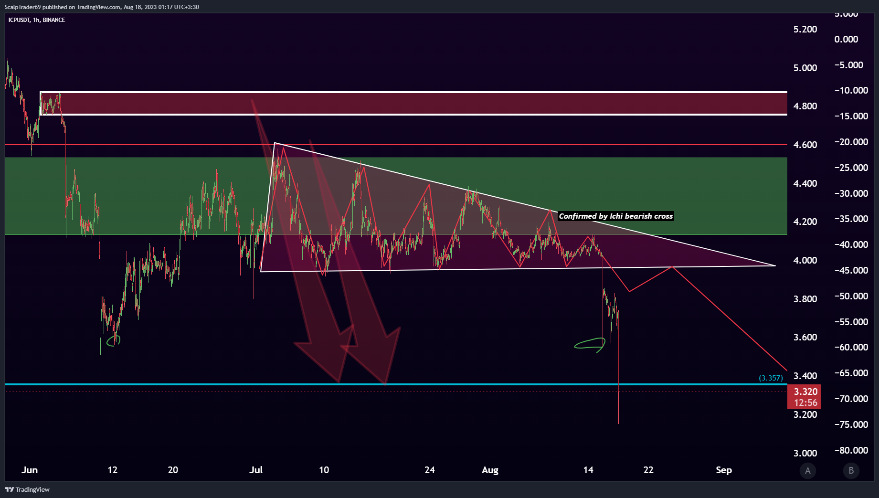
Task: Click the '4.400' price axis label
Action: (805, 183)
